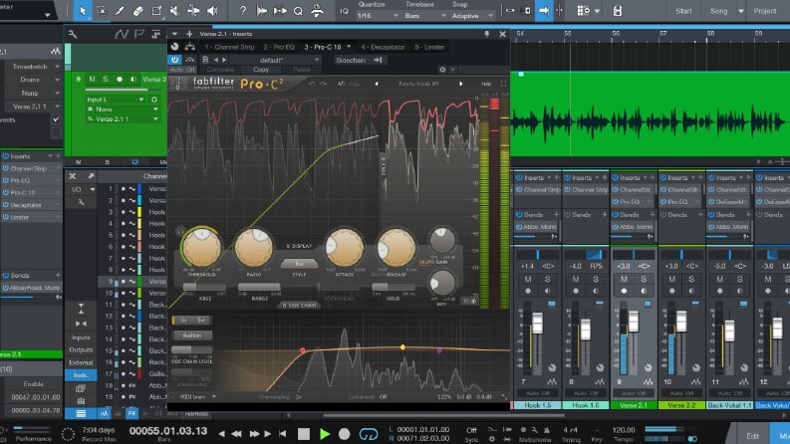Close the console channel list with X
The width and height of the screenshot is (790, 444).
(x=73, y=176)
